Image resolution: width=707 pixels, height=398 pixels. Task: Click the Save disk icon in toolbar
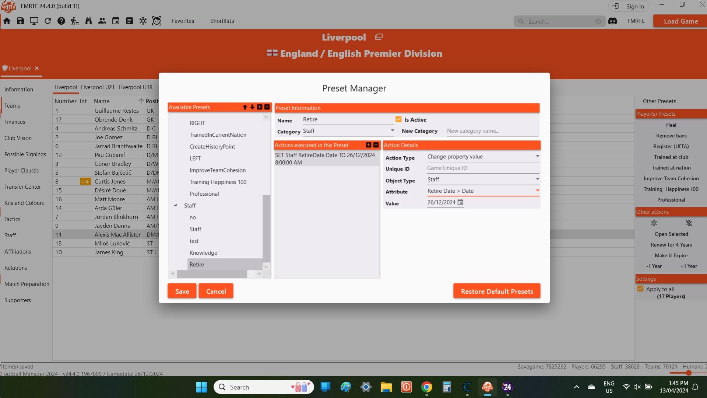point(20,21)
